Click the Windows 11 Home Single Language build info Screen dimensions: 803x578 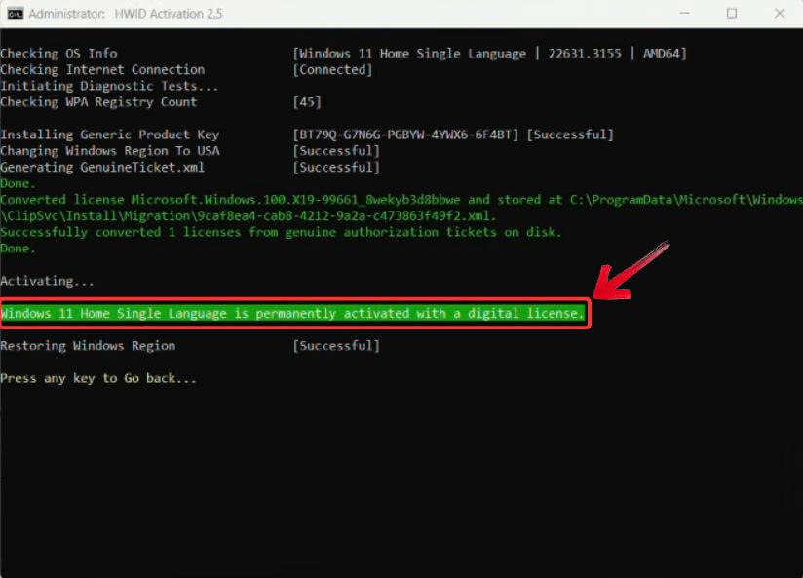[489, 54]
